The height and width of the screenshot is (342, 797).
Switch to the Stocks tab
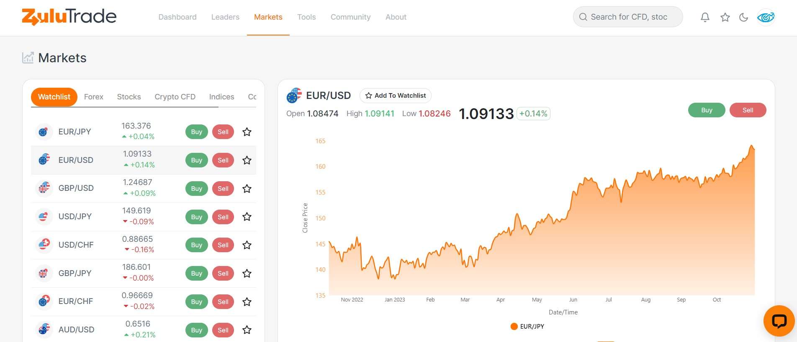click(x=129, y=97)
